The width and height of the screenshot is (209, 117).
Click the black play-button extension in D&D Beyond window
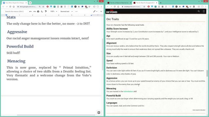click(x=176, y=6)
